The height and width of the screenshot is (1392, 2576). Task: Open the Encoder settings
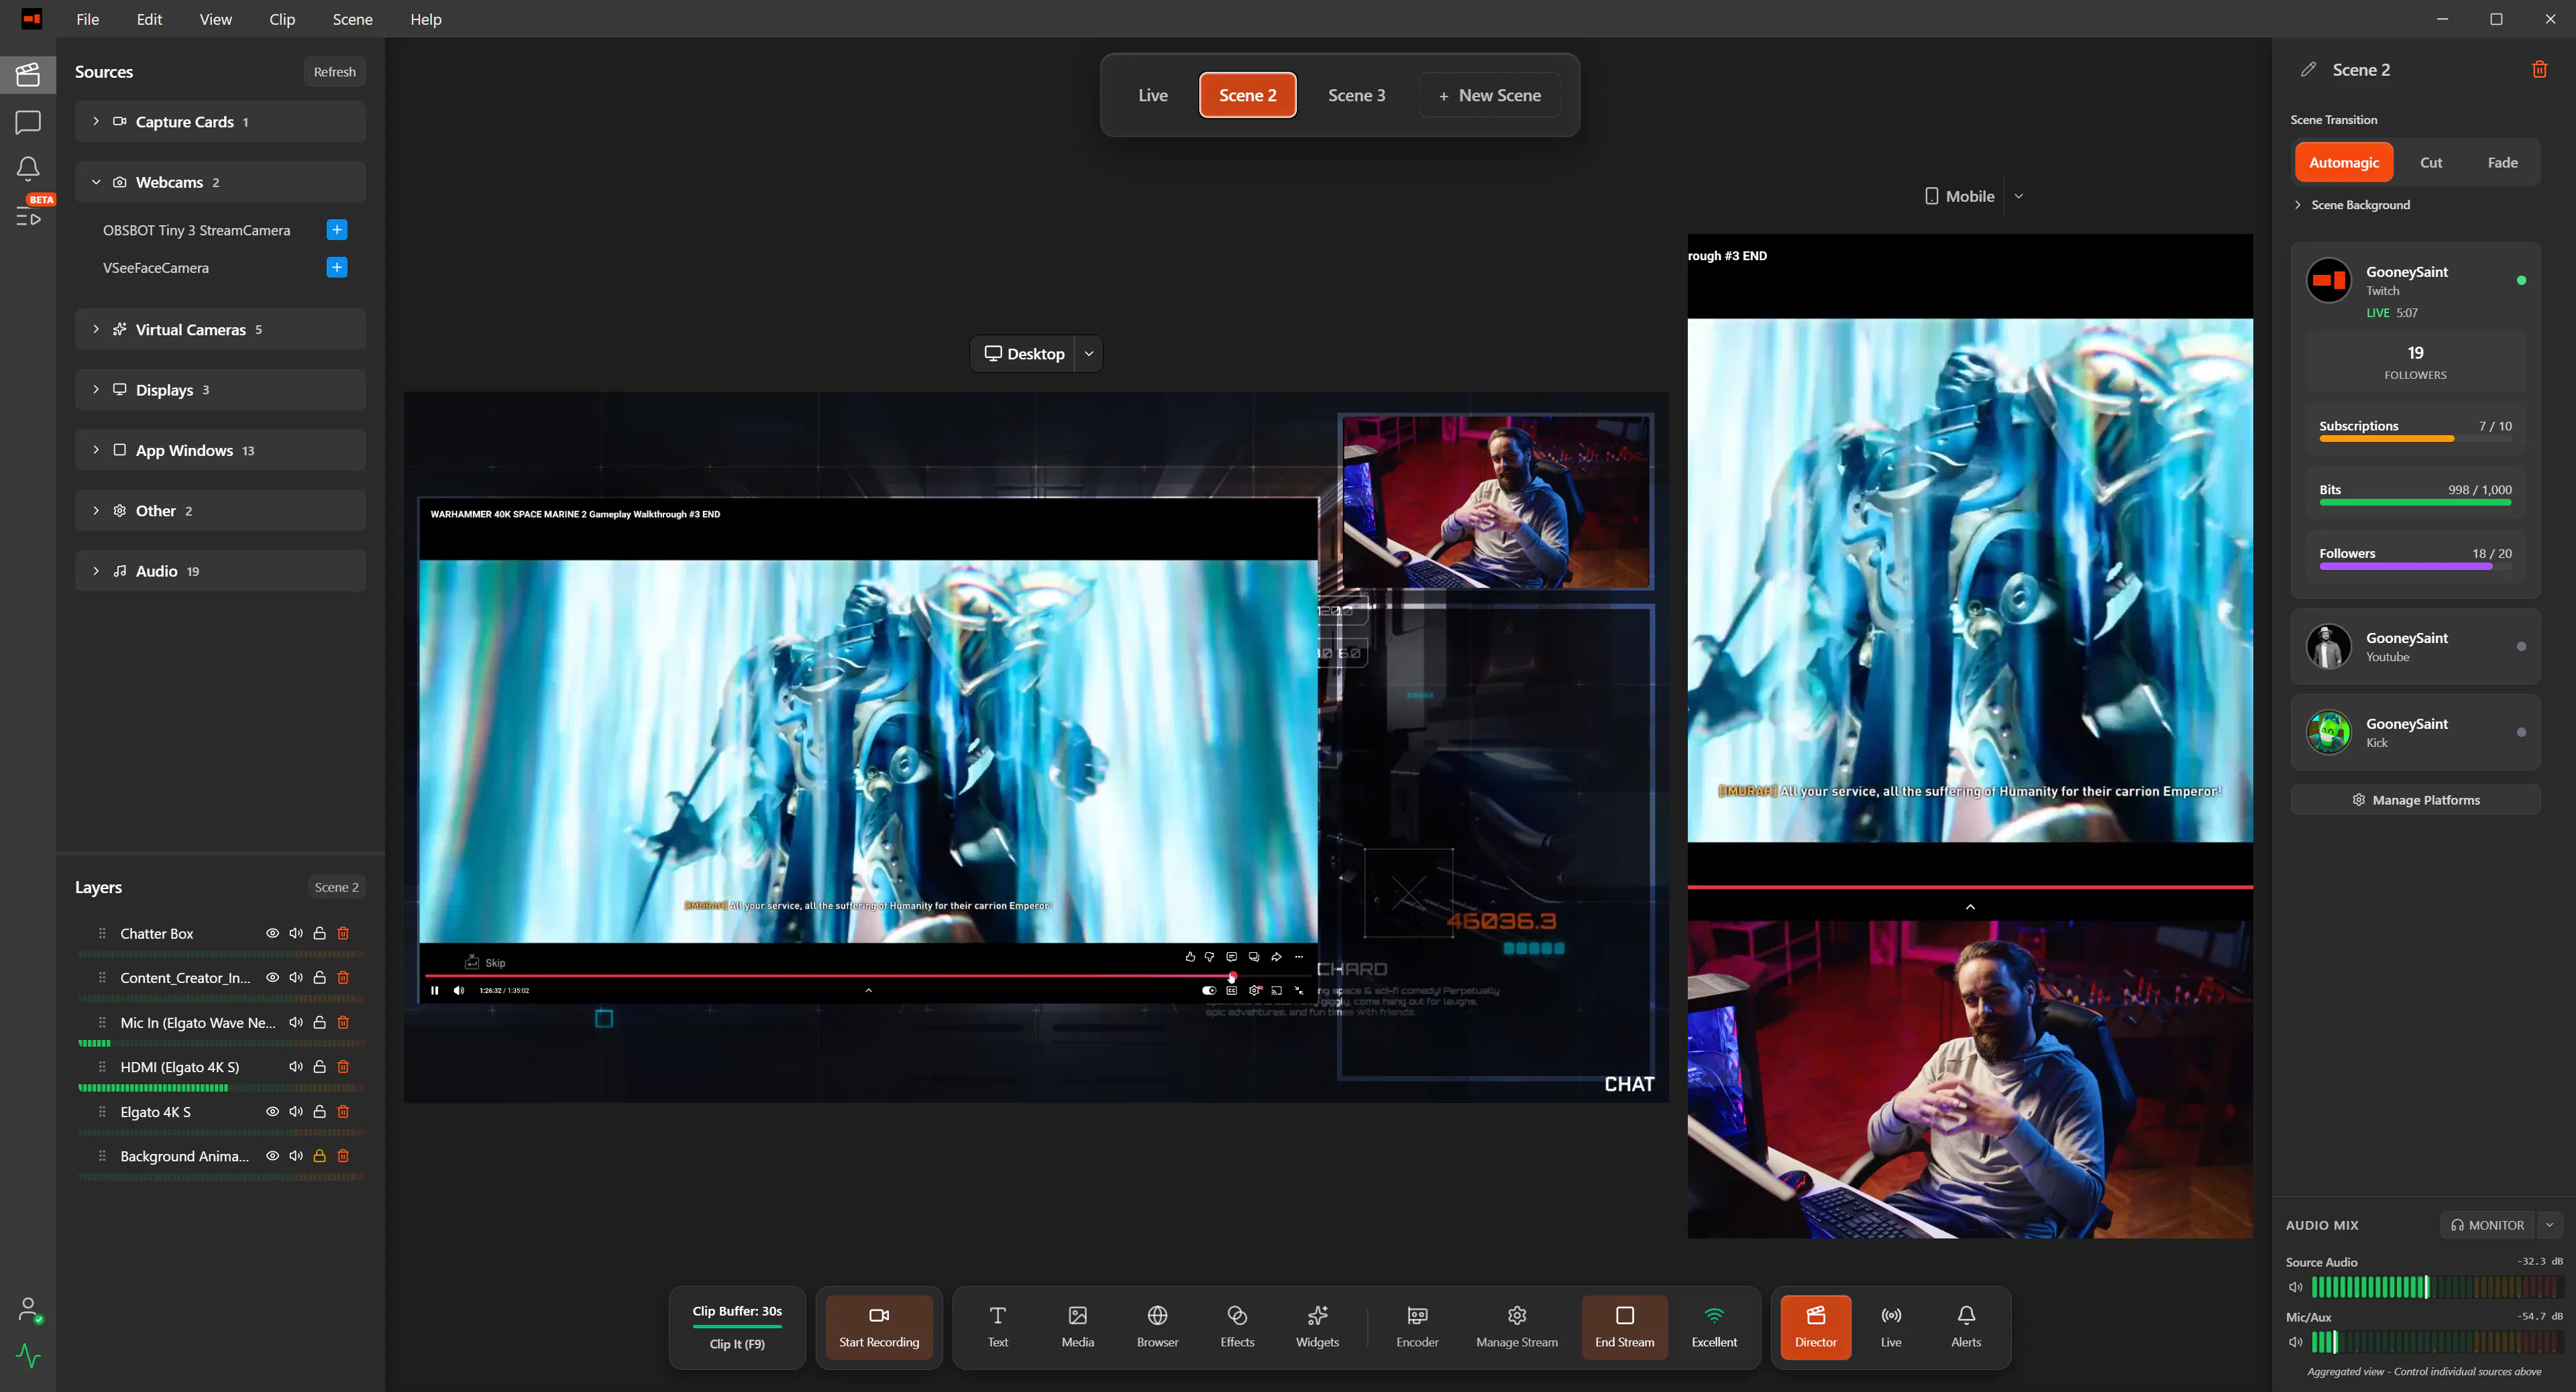coord(1417,1327)
